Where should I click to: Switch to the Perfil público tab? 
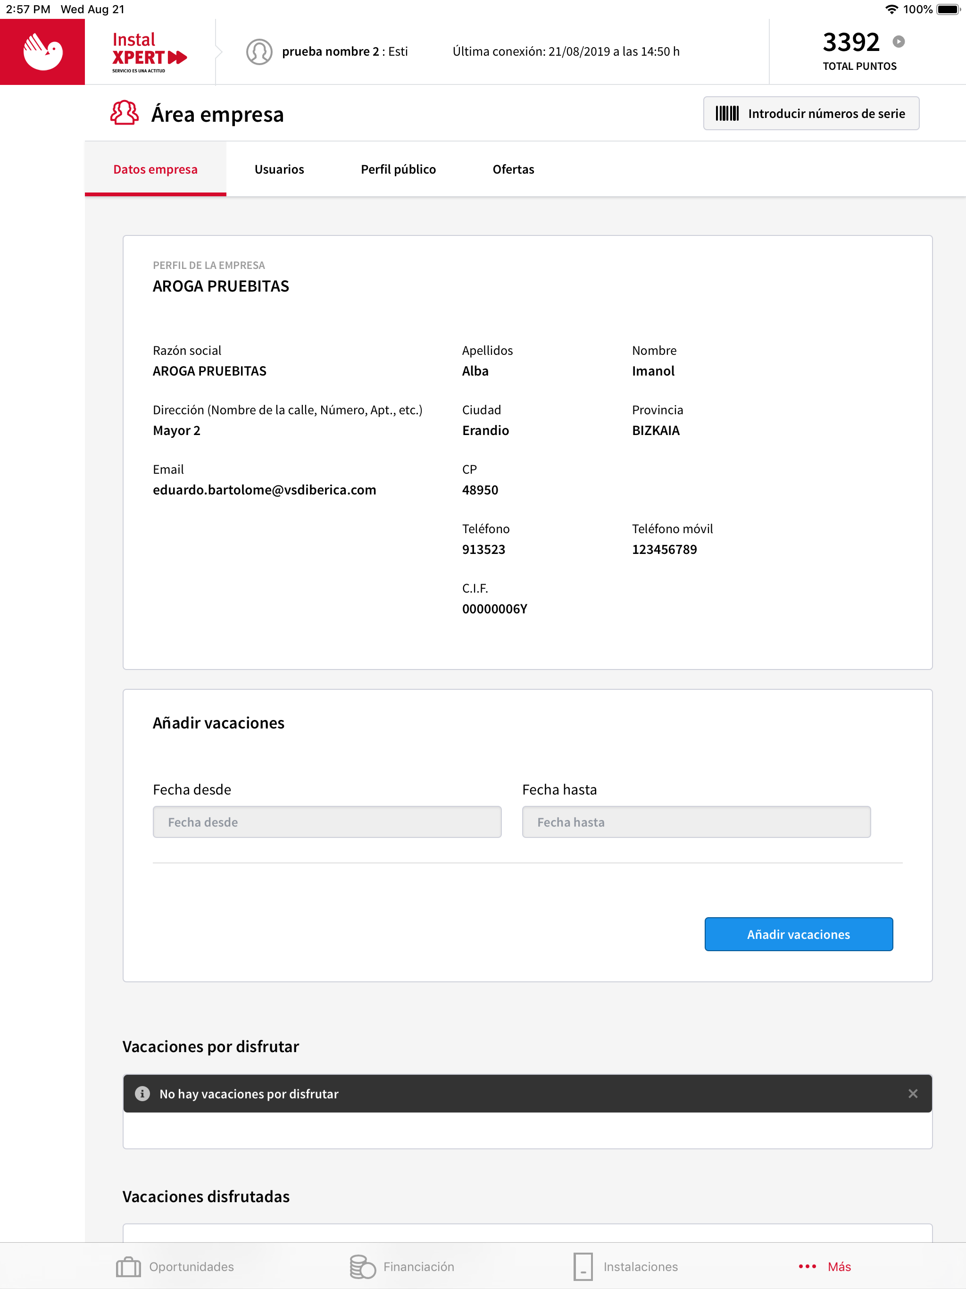(398, 169)
